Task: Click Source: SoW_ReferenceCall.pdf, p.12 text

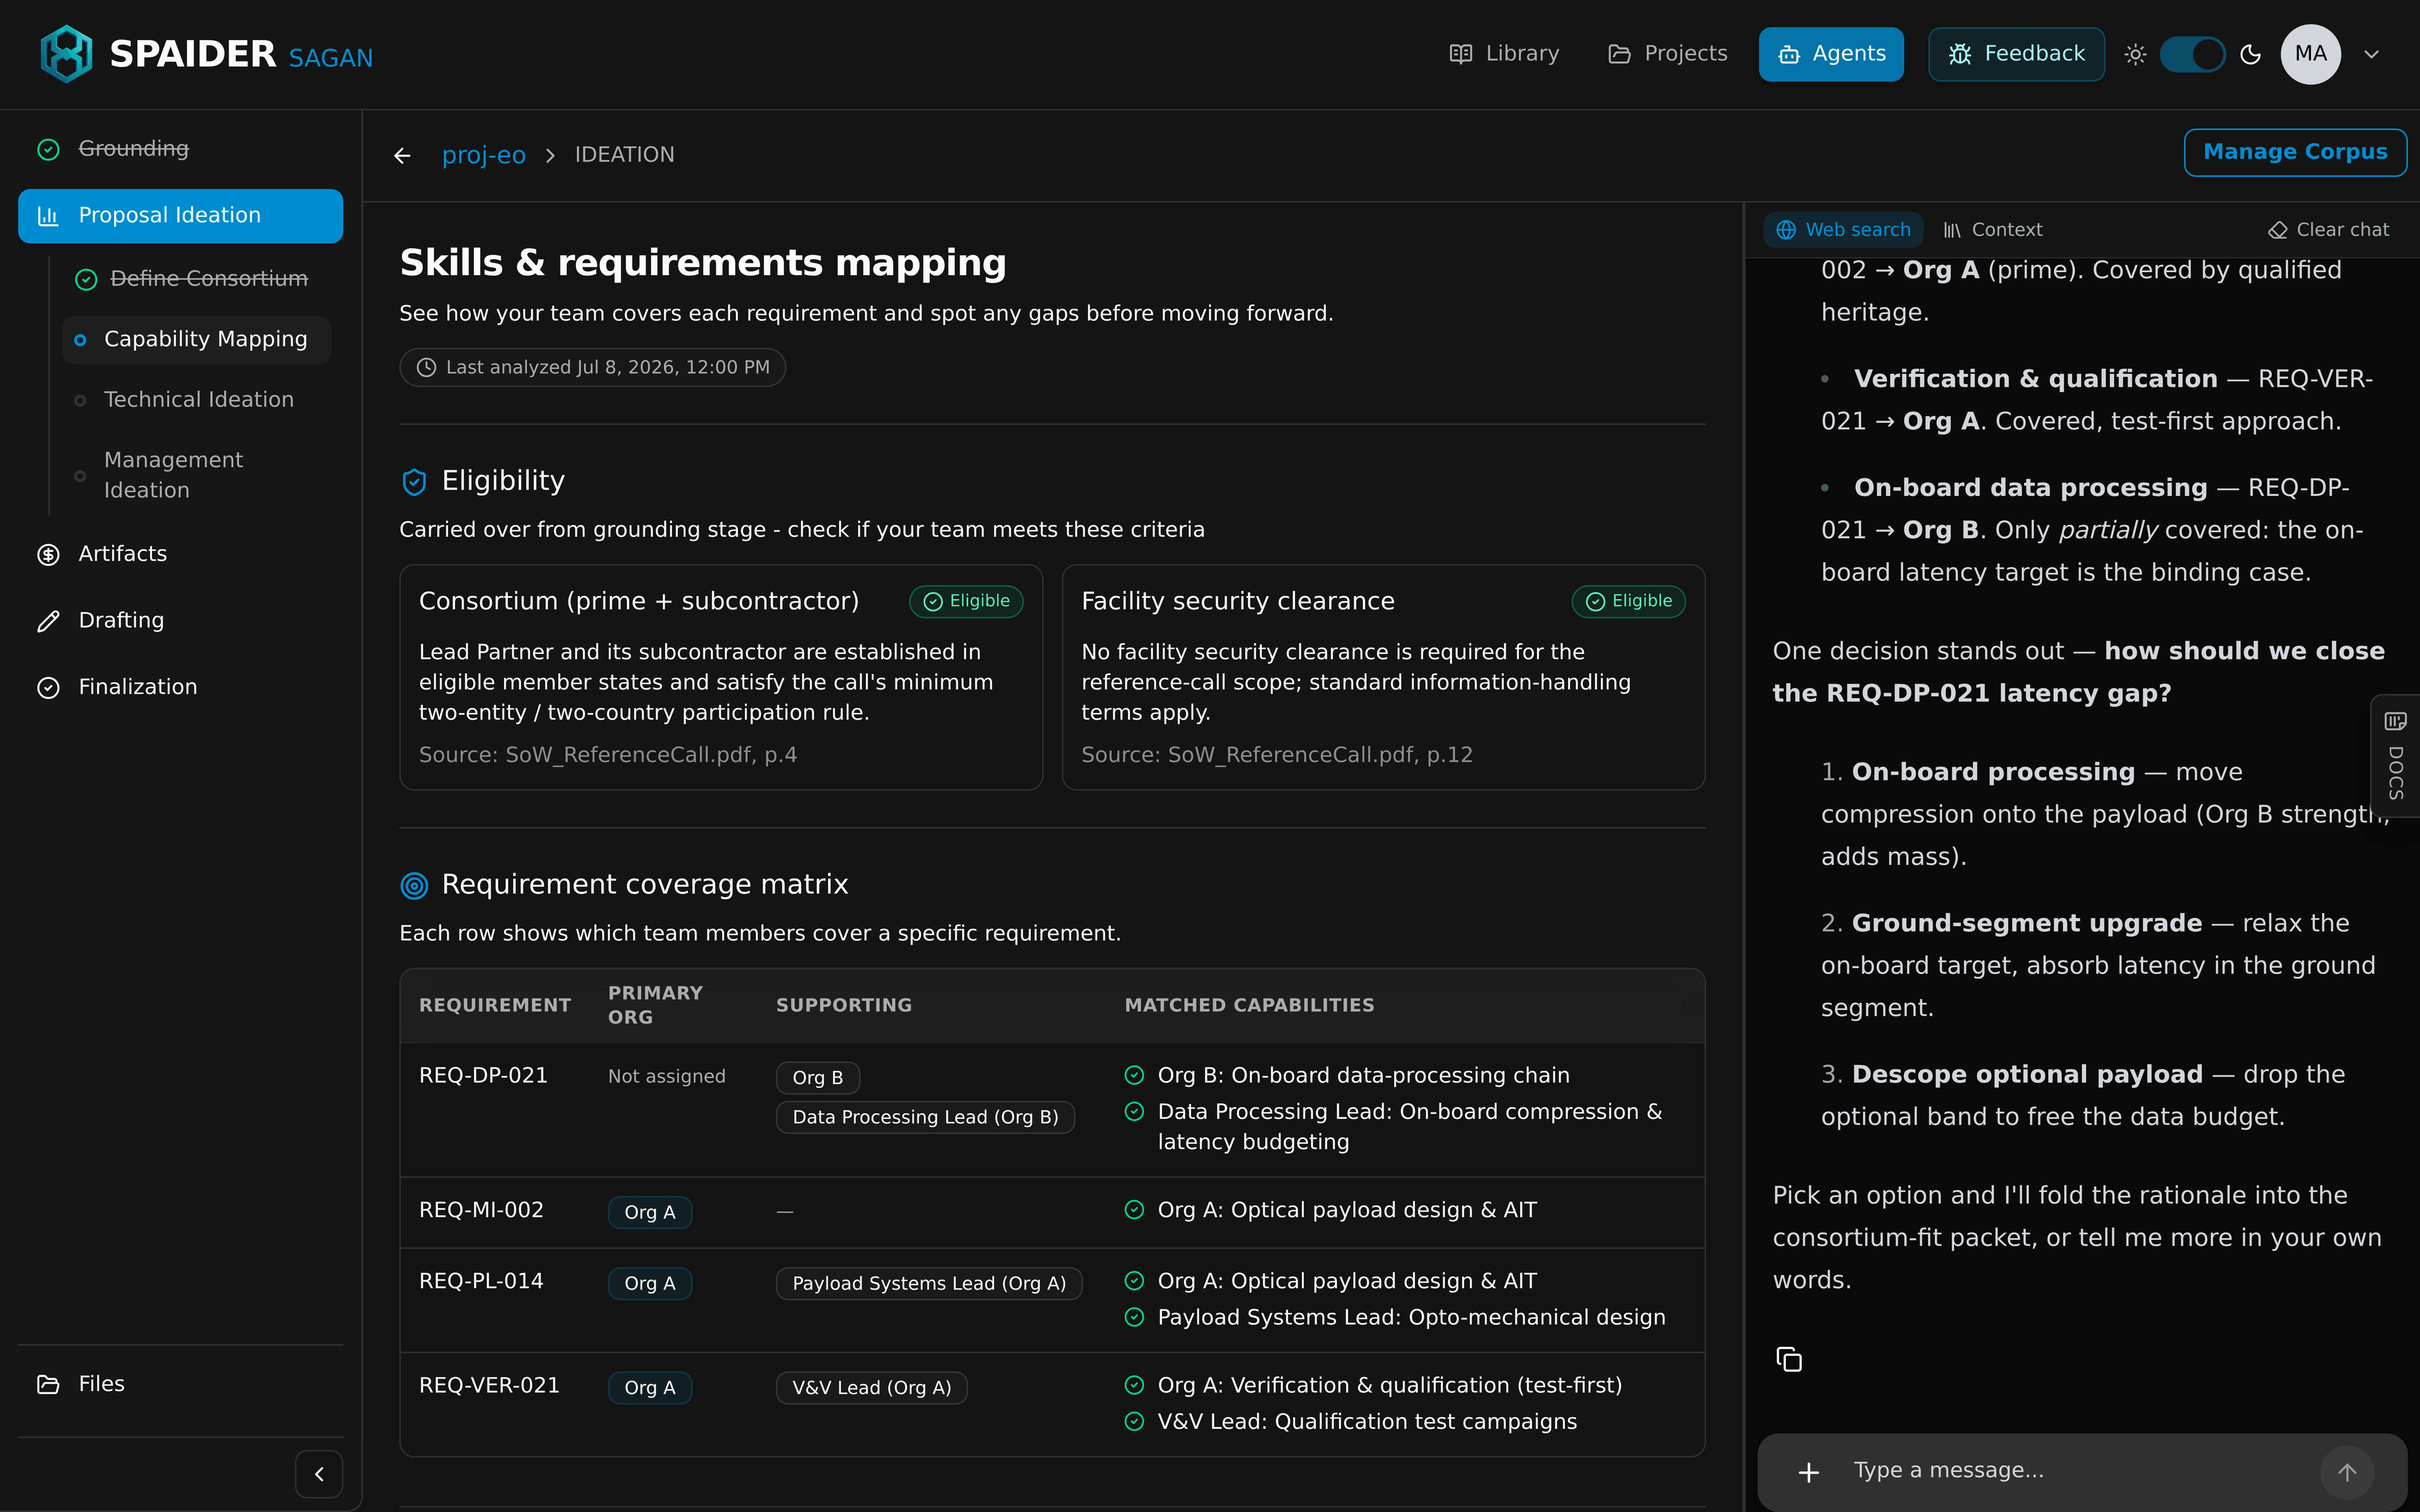Action: (x=1277, y=755)
